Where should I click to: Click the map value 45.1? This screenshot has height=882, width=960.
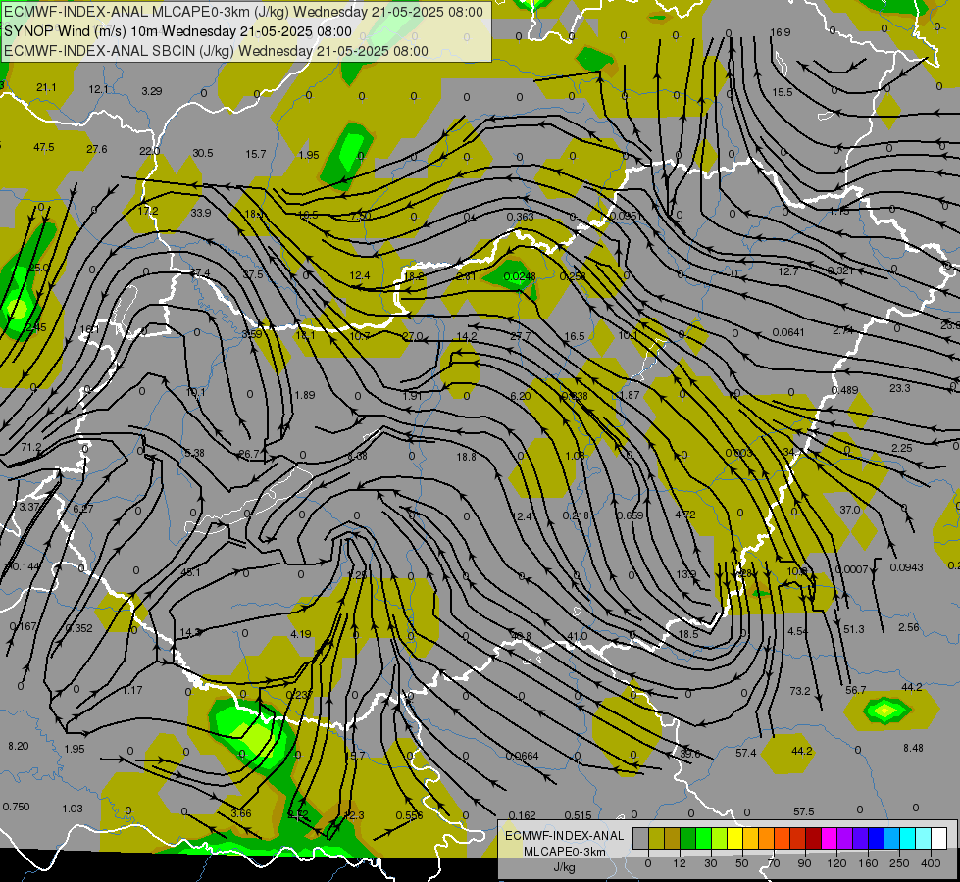(190, 573)
